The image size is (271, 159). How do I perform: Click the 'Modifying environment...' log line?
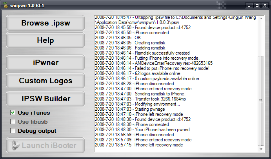click(137, 104)
